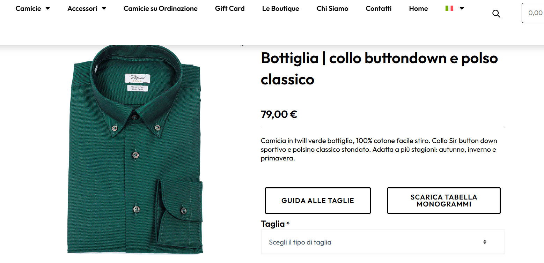Expand the Accessori submenu arrow

point(104,9)
